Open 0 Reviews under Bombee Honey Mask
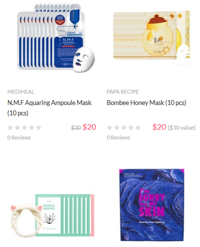Screen dimensions: 200x247 118,138
